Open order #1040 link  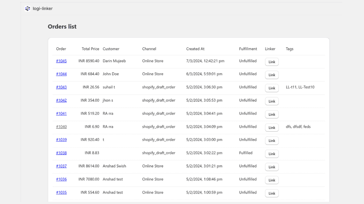[61, 127]
